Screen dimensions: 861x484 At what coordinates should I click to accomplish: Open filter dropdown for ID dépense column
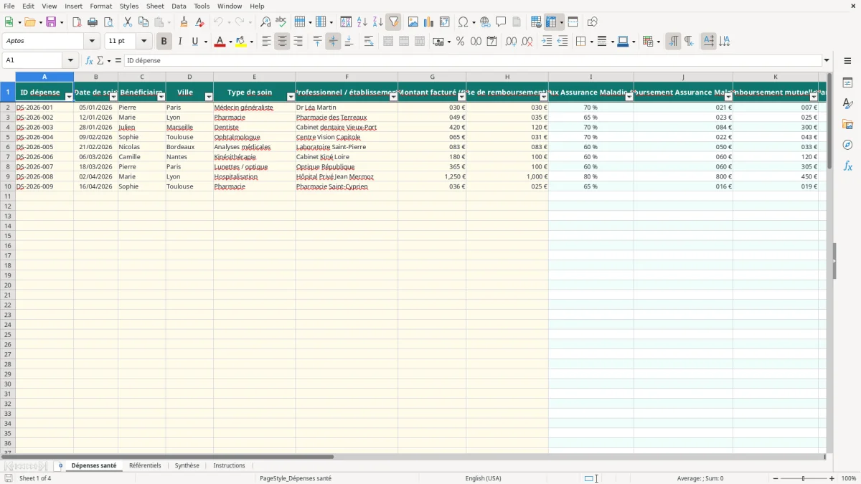tap(69, 97)
